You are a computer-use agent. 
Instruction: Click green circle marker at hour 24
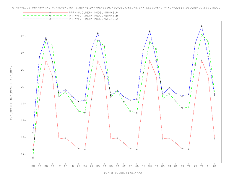(85, 113)
